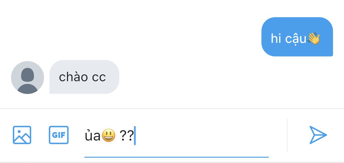Click the word "cậu" in sent message
This screenshot has height=163, width=344.
tap(295, 39)
